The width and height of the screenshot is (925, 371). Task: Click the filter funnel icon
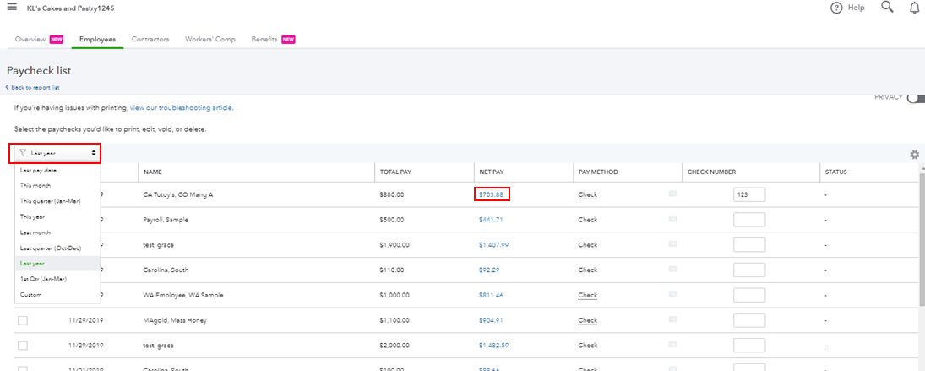click(x=23, y=153)
